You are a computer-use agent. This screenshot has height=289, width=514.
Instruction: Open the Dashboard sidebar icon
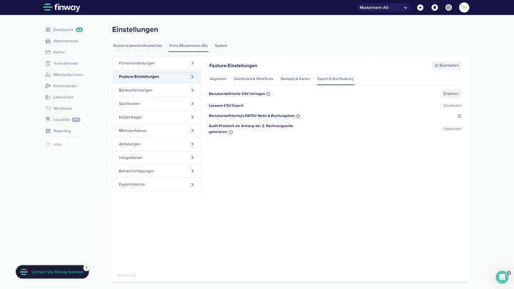[x=48, y=30]
